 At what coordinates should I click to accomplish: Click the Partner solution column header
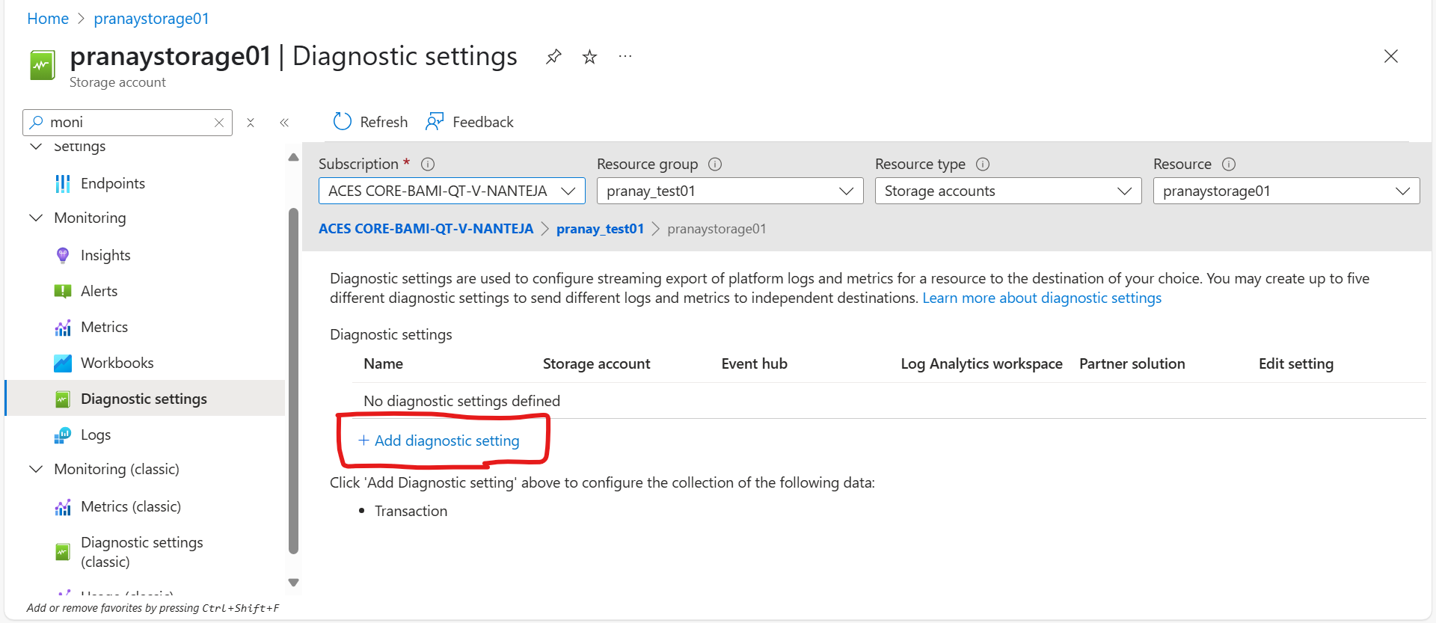coord(1132,363)
